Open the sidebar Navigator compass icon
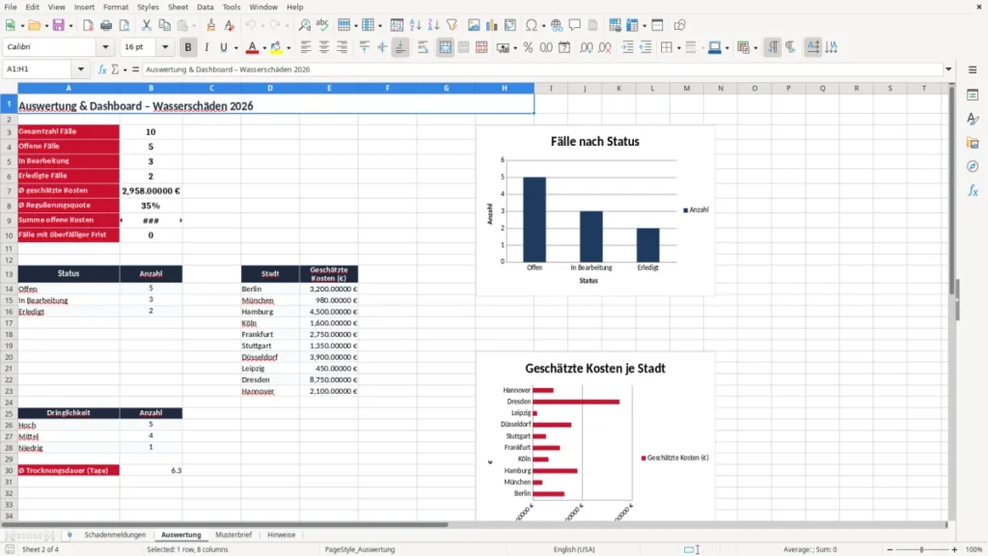The width and height of the screenshot is (988, 556). click(x=973, y=166)
